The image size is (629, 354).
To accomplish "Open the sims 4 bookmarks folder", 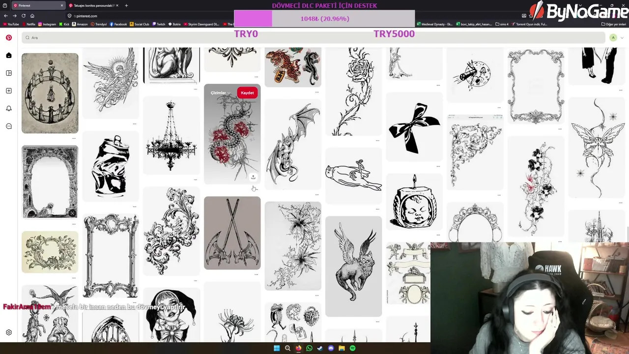I will pyautogui.click(x=502, y=24).
